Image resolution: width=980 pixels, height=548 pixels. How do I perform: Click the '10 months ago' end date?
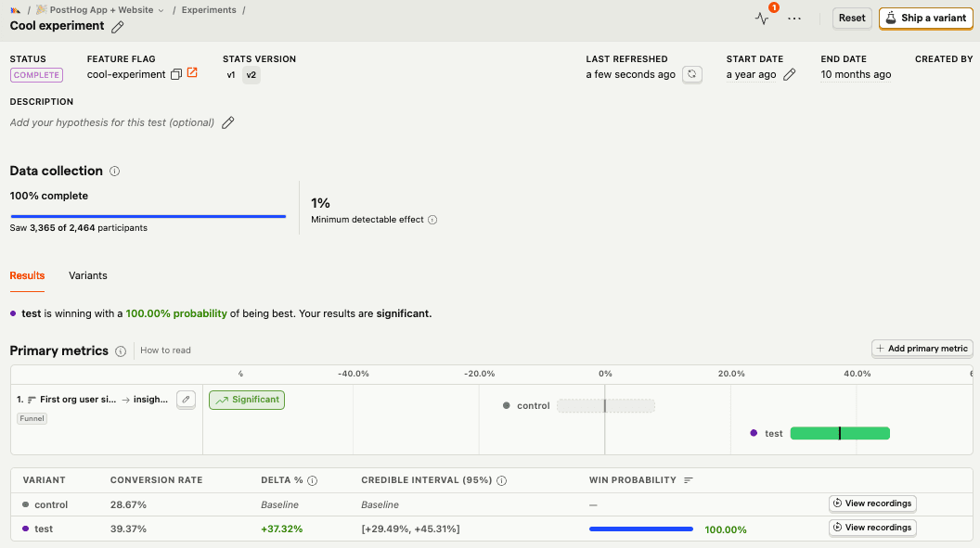coord(856,74)
